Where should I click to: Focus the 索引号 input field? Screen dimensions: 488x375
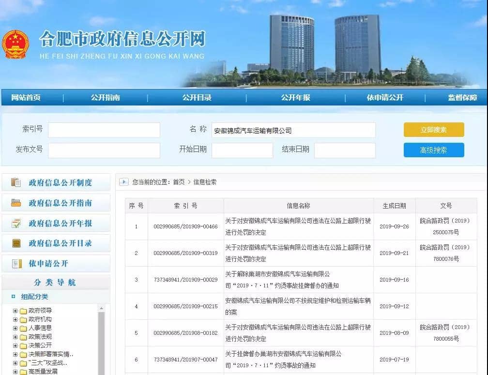[x=104, y=130]
